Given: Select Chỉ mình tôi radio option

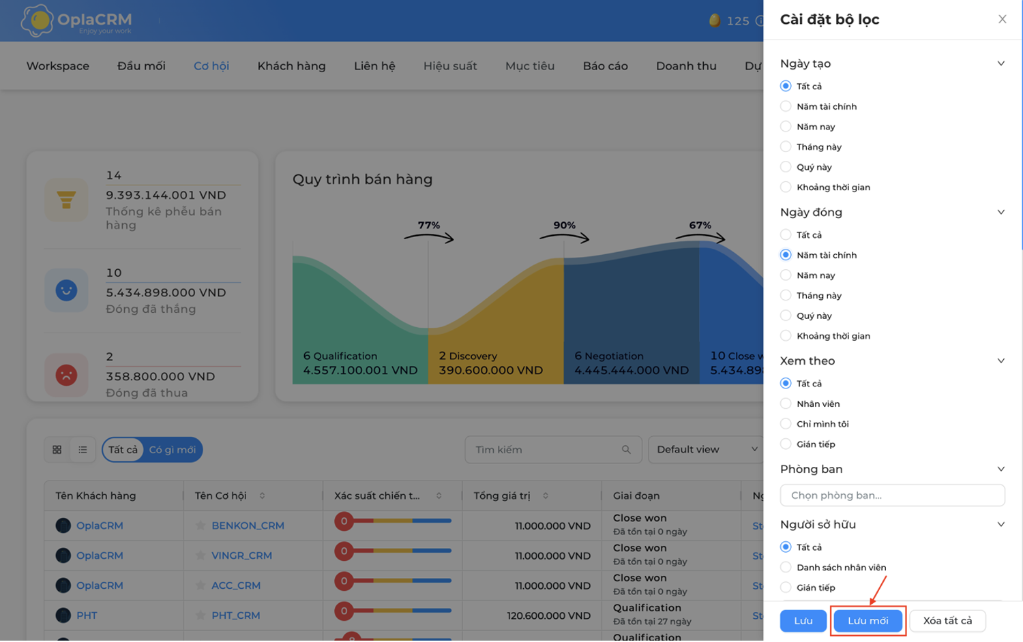Looking at the screenshot, I should [786, 424].
